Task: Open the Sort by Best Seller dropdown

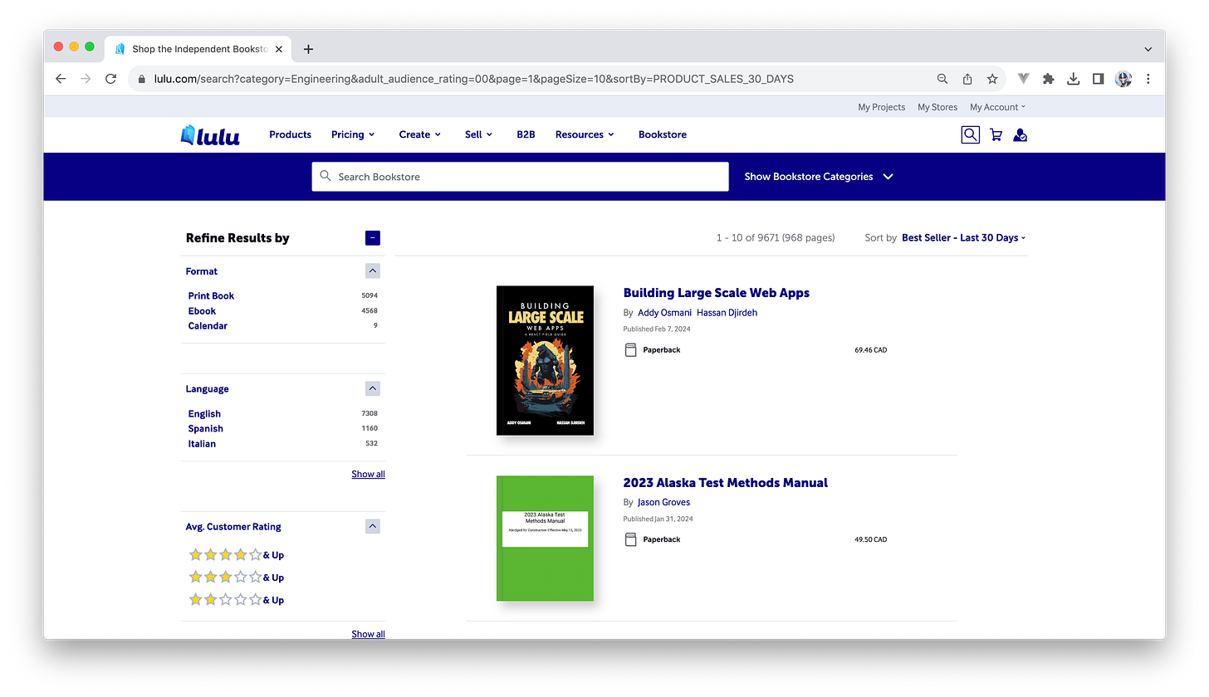Action: coord(963,237)
